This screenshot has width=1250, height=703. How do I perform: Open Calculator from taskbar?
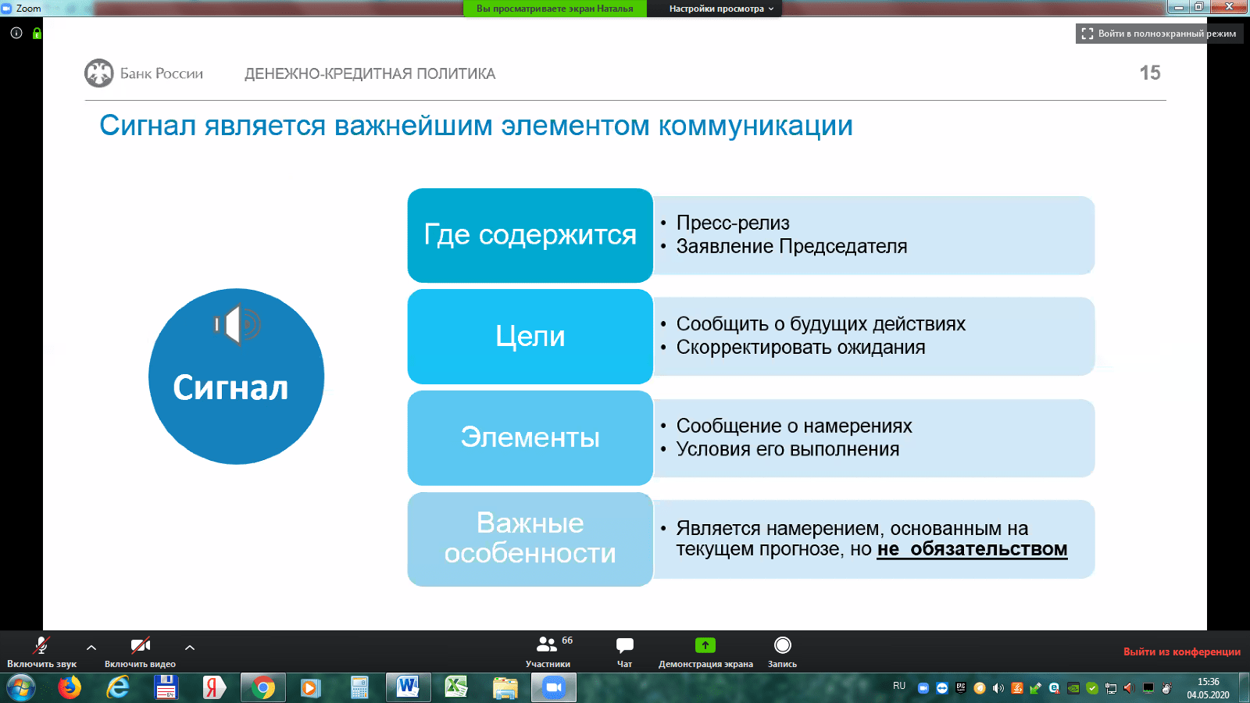359,687
